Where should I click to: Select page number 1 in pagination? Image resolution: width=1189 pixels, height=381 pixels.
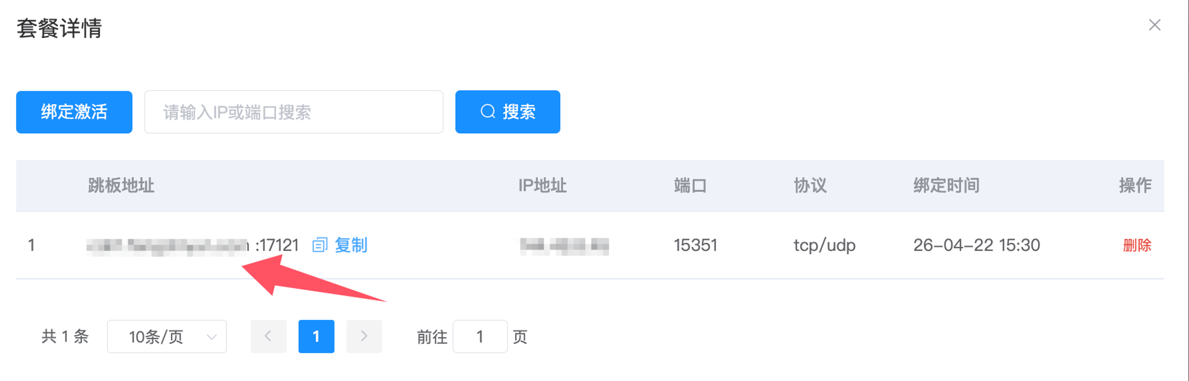click(x=316, y=336)
